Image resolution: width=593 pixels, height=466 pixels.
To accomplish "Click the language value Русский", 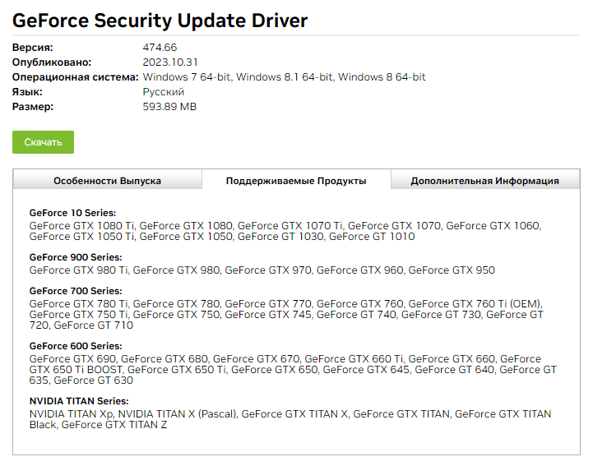I will tap(164, 92).
